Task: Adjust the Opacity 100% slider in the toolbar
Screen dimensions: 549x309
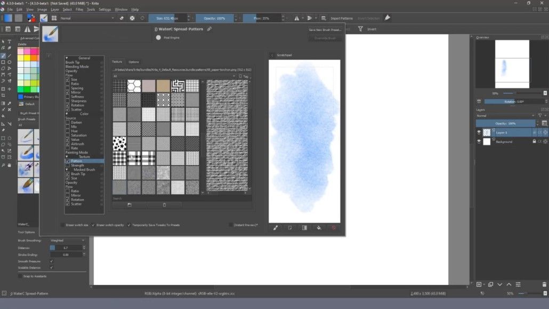Action: pos(215,18)
